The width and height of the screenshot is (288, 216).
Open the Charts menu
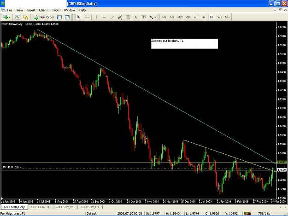[x=43, y=10]
